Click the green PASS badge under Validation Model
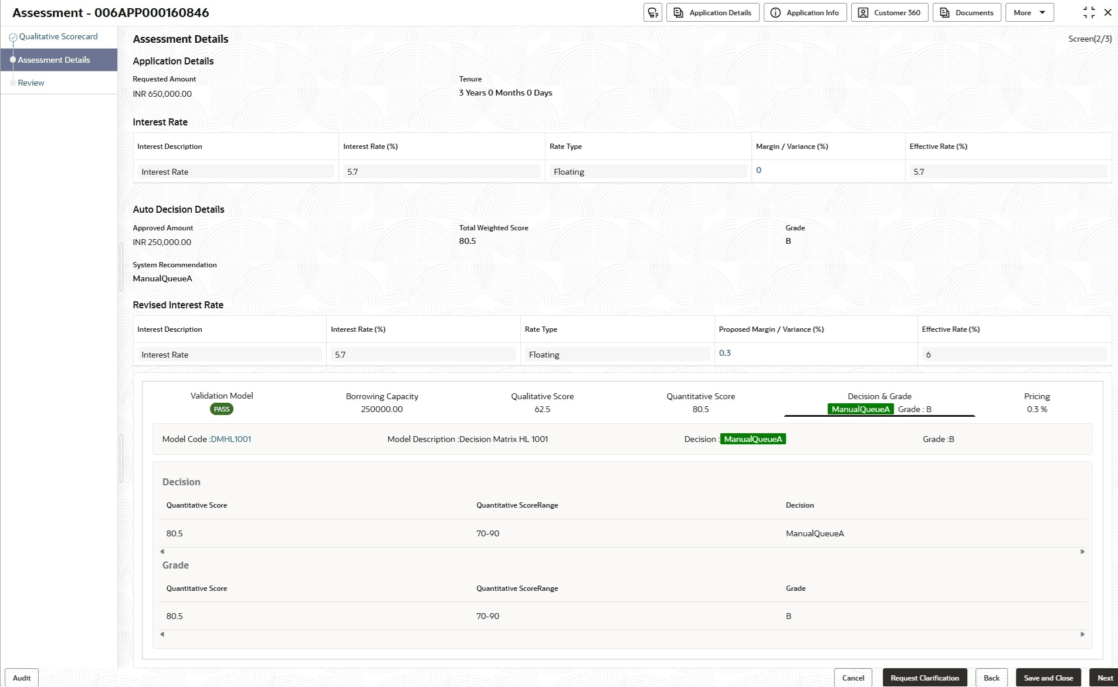This screenshot has width=1118, height=687. coord(222,409)
